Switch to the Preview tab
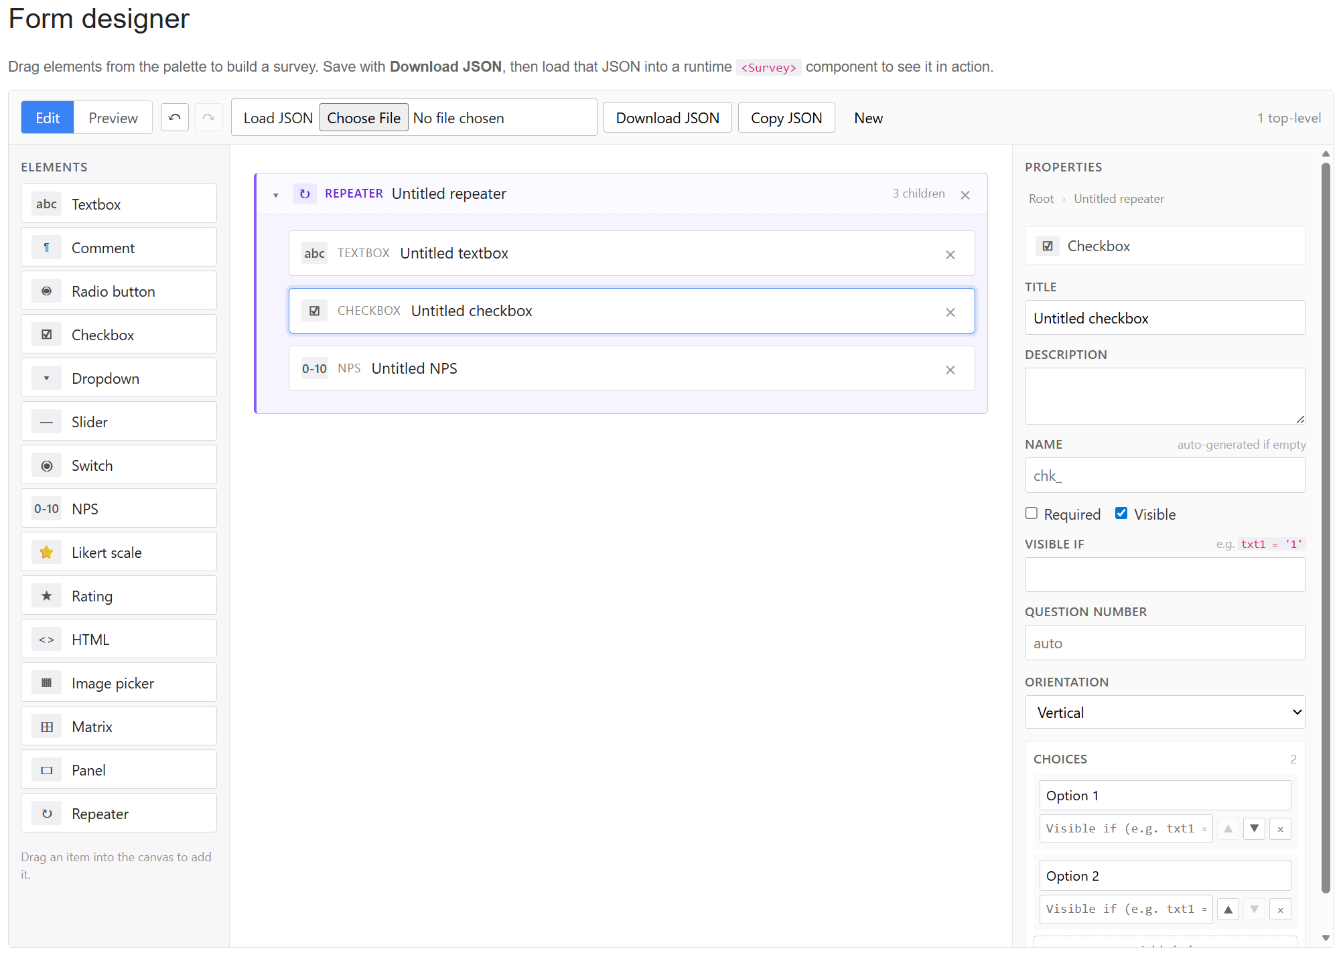The image size is (1341, 955). click(113, 118)
